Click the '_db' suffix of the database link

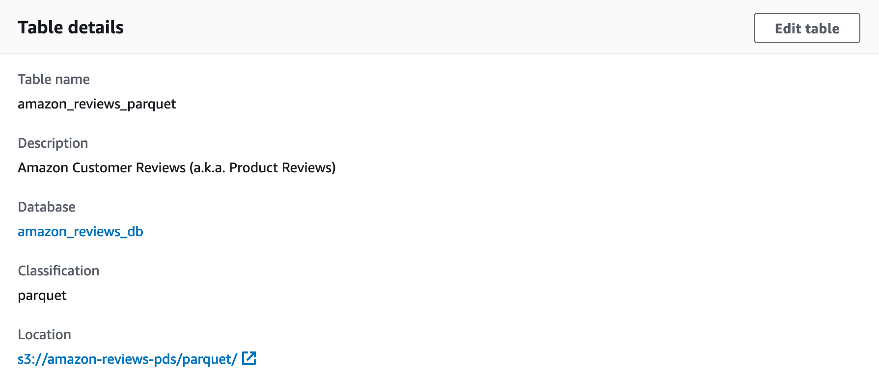point(132,231)
